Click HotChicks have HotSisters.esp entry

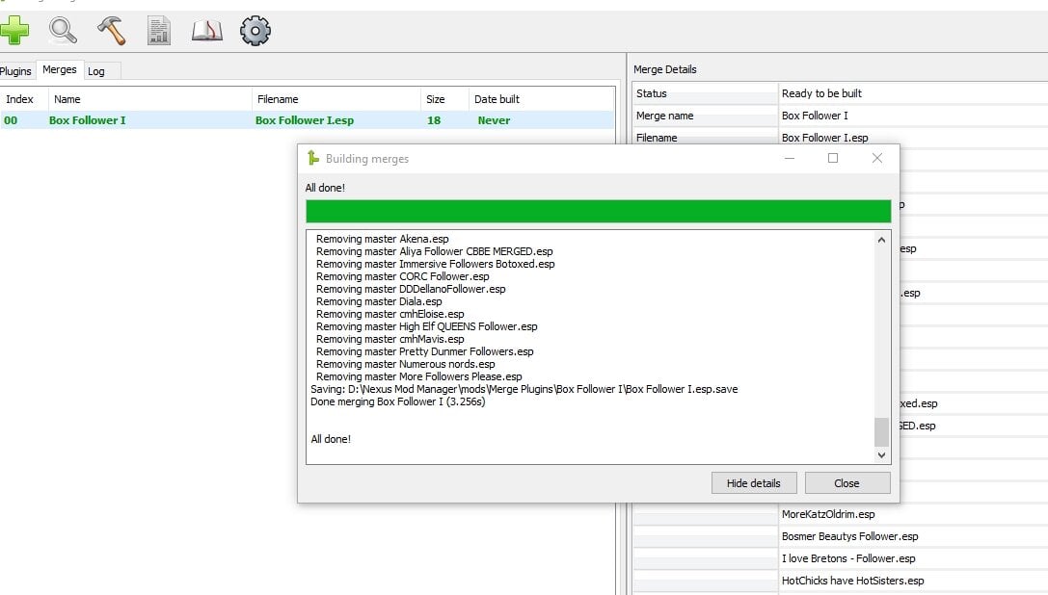pyautogui.click(x=853, y=581)
